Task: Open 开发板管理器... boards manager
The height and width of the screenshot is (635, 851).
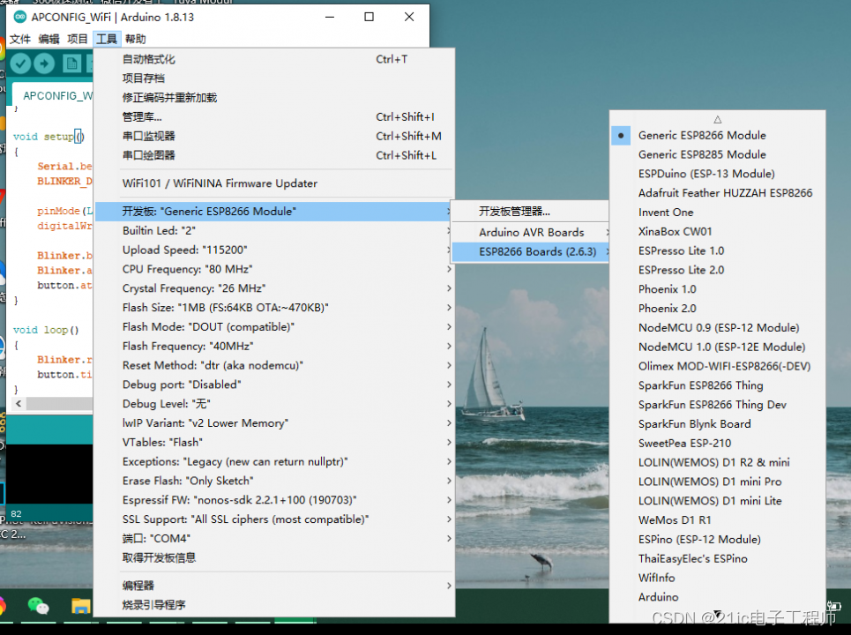Action: [530, 212]
